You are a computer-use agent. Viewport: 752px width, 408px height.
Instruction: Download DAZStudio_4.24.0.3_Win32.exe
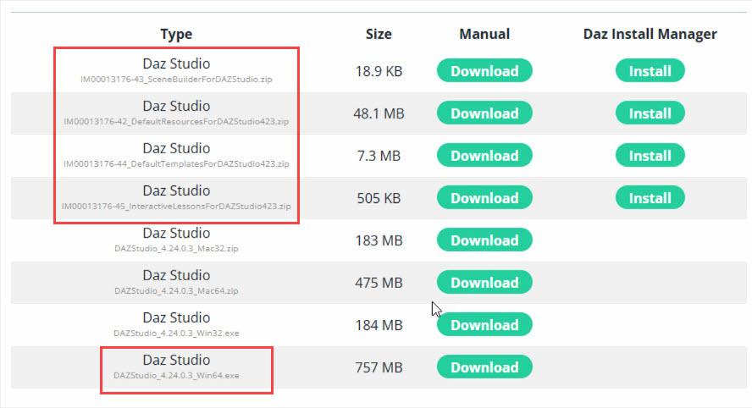484,324
